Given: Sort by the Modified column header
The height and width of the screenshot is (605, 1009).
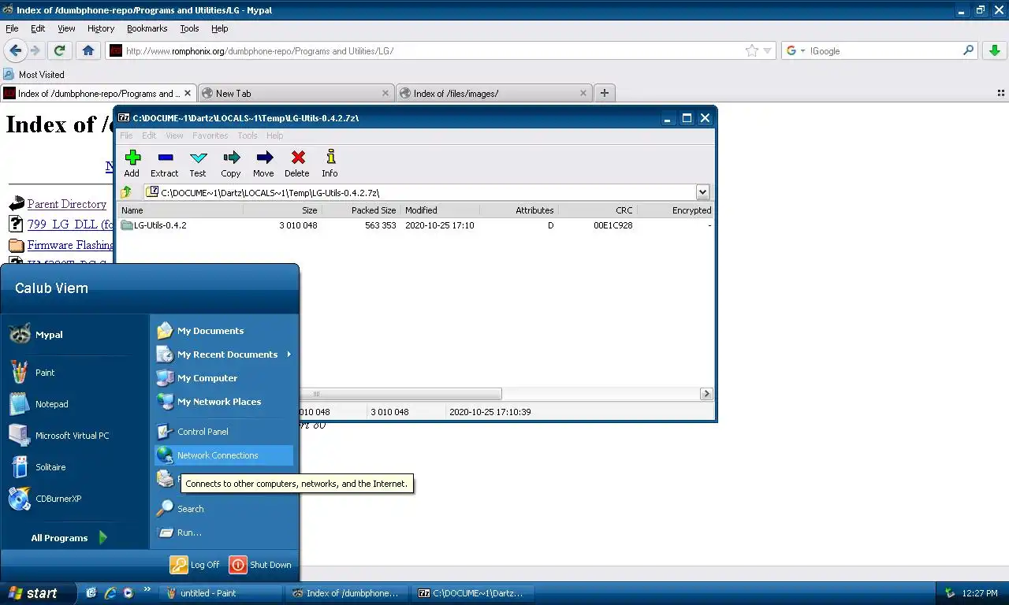Looking at the screenshot, I should [x=440, y=210].
